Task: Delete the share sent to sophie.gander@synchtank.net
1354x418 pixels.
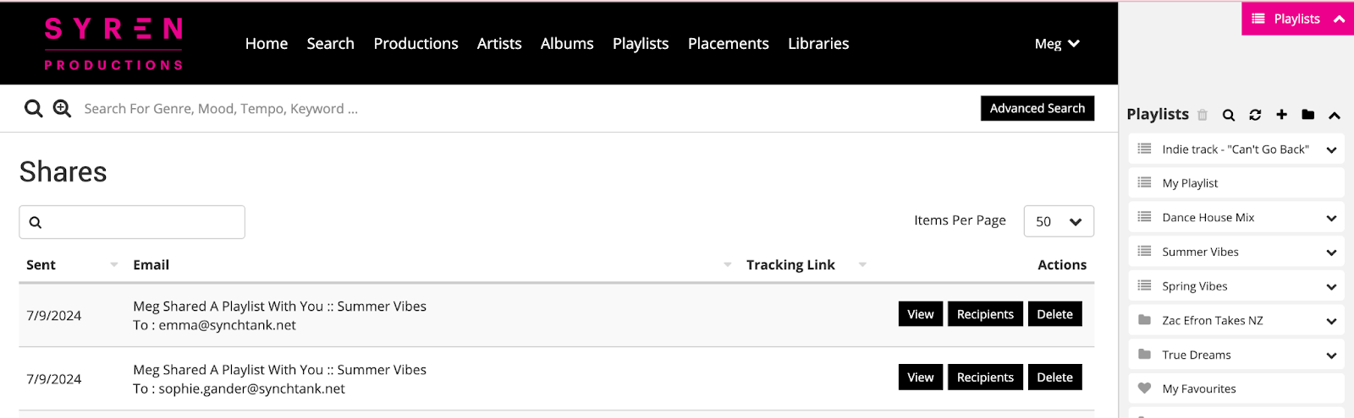Action: 1054,377
